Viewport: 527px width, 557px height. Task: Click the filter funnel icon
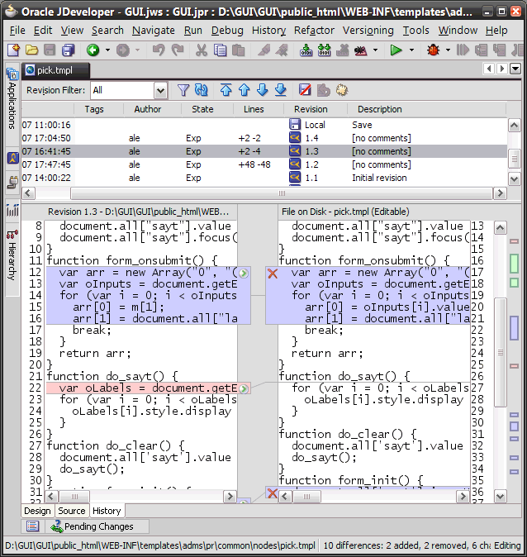(183, 90)
